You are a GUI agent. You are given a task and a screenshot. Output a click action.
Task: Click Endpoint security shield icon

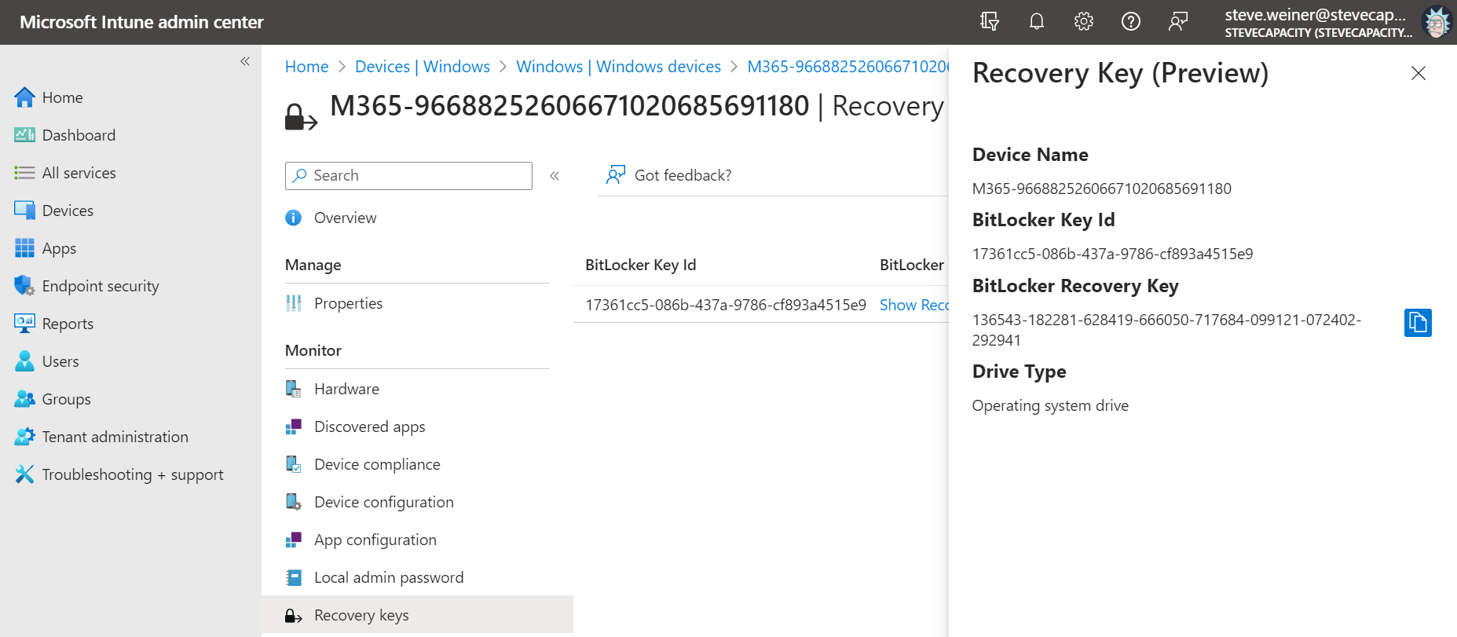coord(24,286)
